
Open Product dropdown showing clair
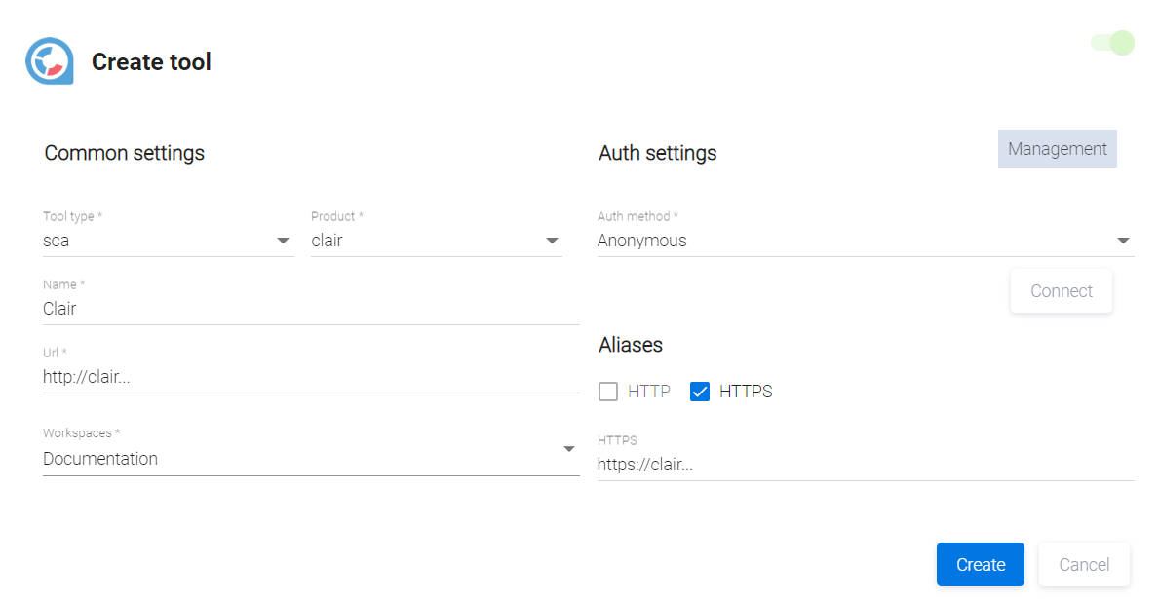click(x=424, y=241)
